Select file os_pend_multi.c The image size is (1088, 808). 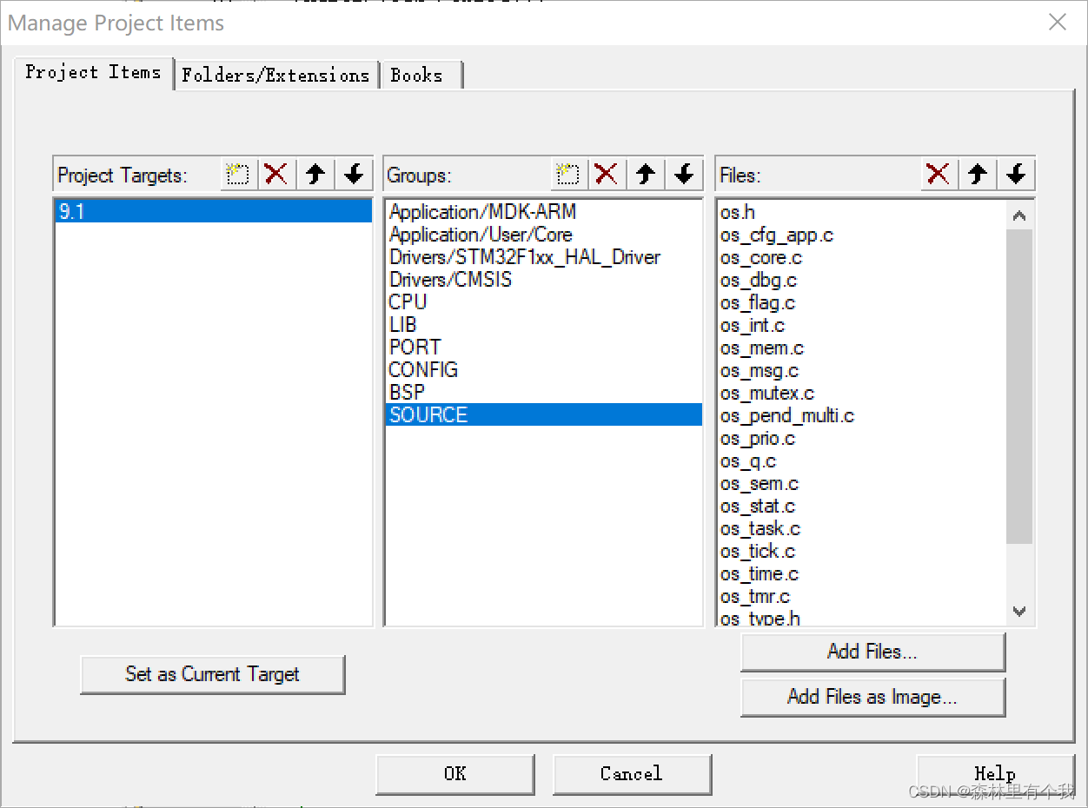click(x=862, y=416)
